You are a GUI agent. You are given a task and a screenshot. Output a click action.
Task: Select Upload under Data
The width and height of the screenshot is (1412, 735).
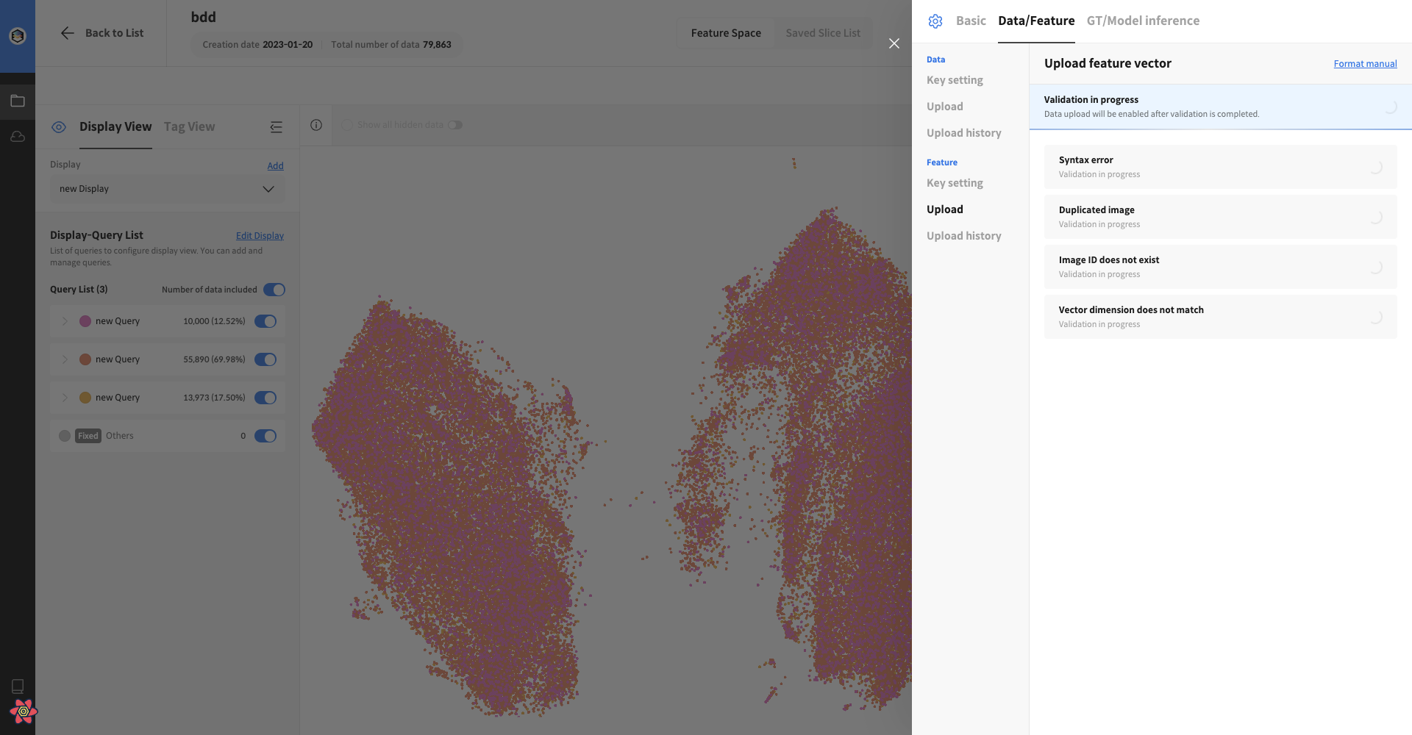[945, 107]
